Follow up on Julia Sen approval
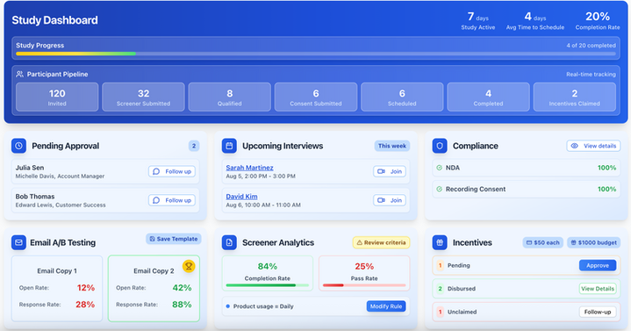This screenshot has width=631, height=331. pyautogui.click(x=172, y=171)
